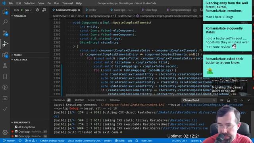Image resolution: width=254 pixels, height=143 pixels.
Task: Switch to the DEBUG CONSOLE panel tab
Action: (x=97, y=100)
